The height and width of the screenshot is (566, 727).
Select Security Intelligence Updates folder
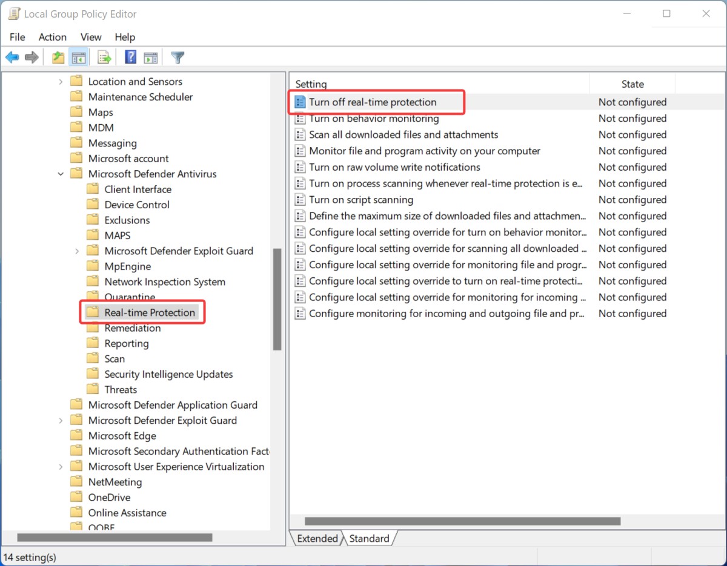168,374
